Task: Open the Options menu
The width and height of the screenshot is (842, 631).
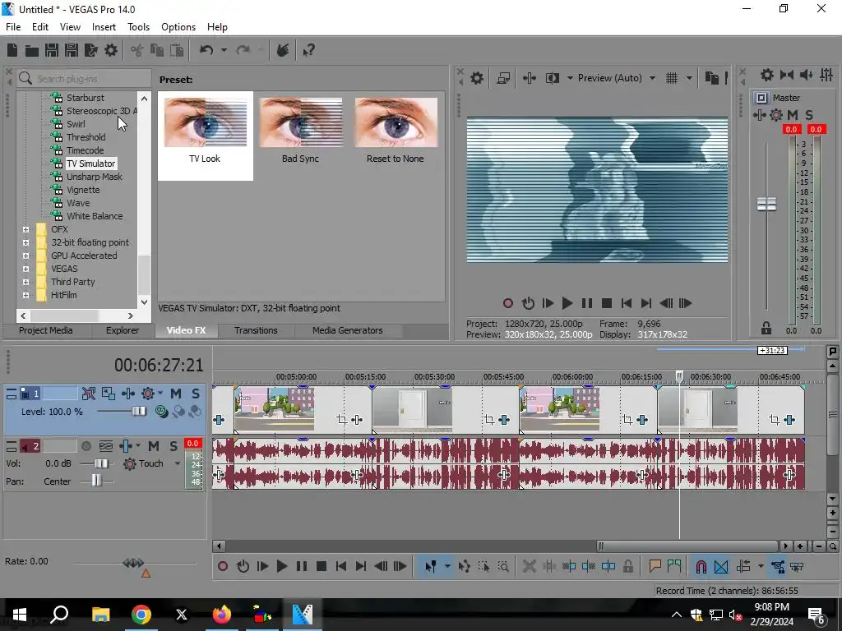Action: 178,27
